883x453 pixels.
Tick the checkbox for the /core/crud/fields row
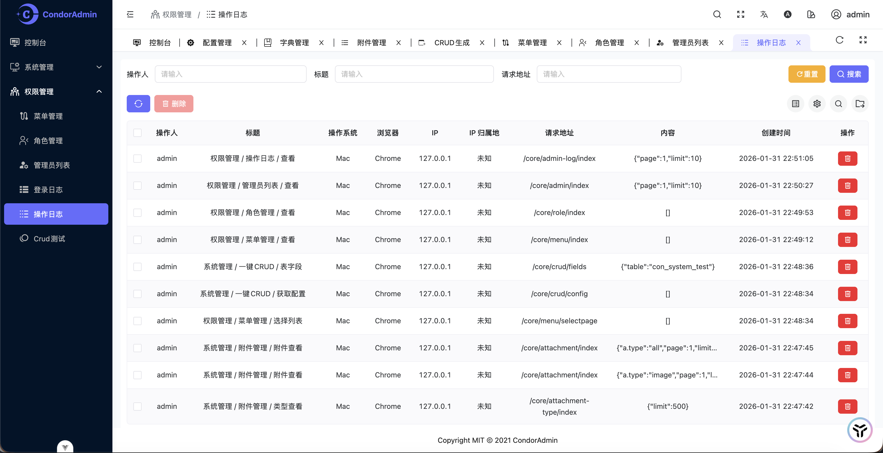[x=137, y=267]
